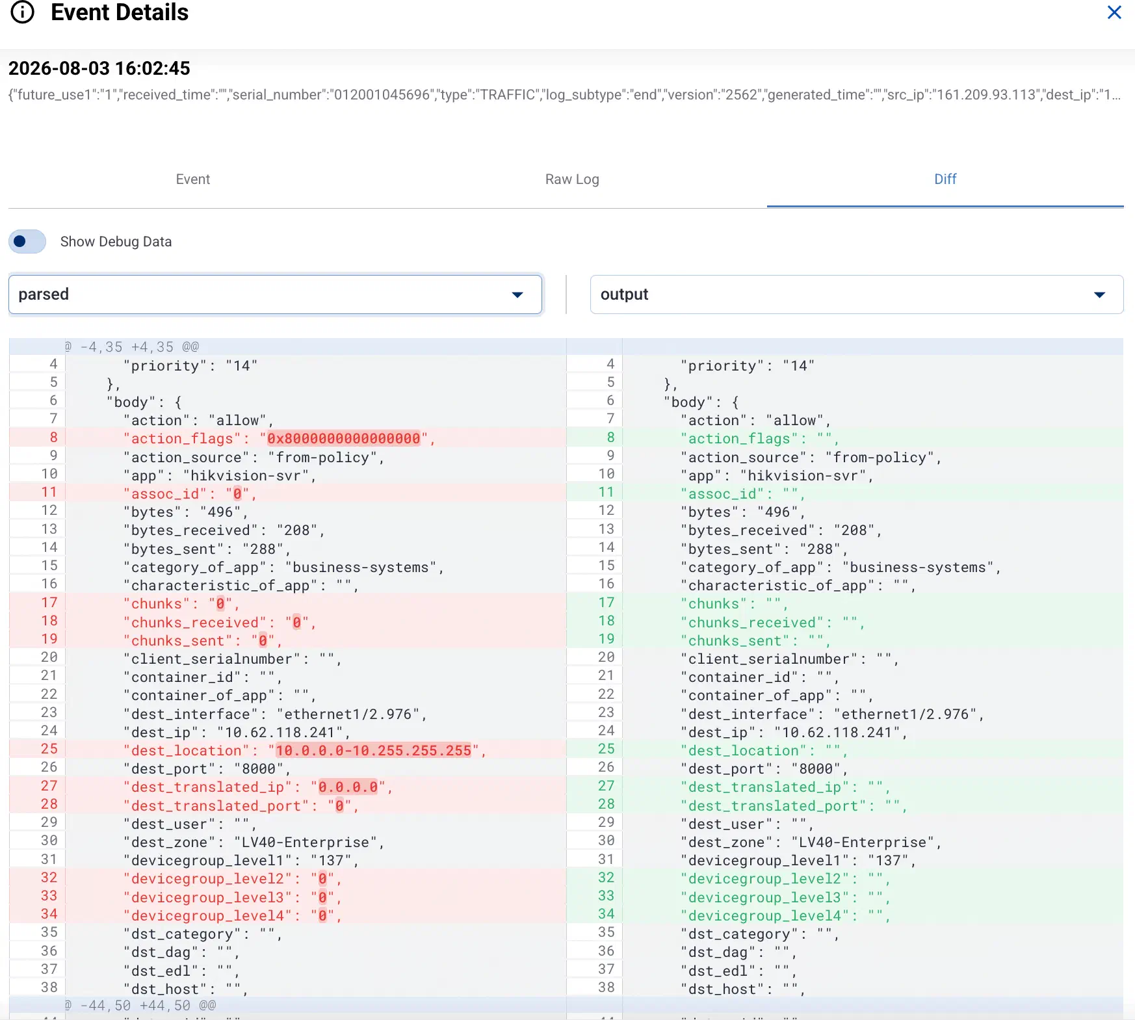Viewport: 1135px width, 1020px height.
Task: Click the added chunks empty line in output
Action: tap(845, 603)
